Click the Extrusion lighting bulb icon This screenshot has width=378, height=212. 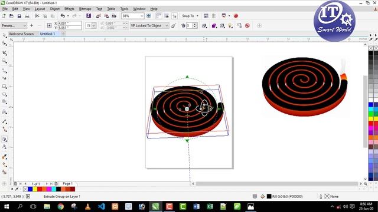[230, 25]
